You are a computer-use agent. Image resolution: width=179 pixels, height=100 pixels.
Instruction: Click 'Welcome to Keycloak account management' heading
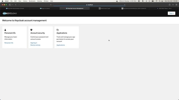(24, 21)
